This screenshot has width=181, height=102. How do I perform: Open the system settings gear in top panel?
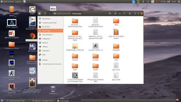[x=179, y=2]
